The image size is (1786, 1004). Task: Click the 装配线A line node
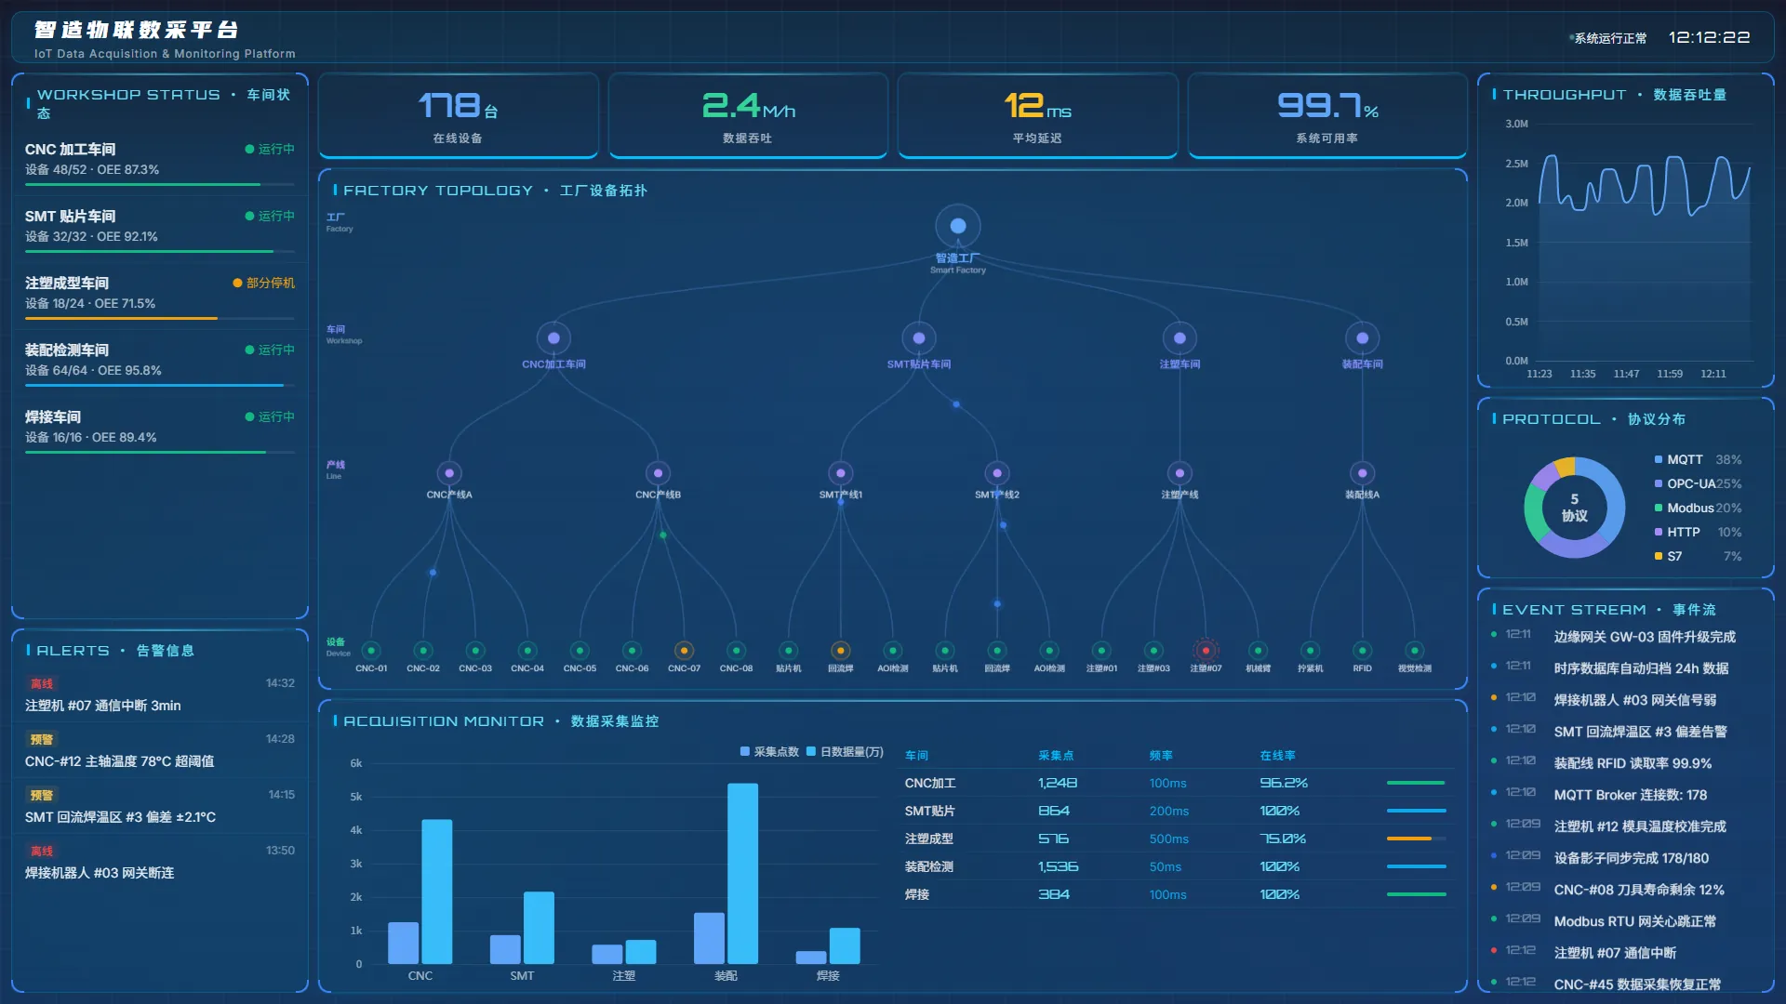(1362, 473)
